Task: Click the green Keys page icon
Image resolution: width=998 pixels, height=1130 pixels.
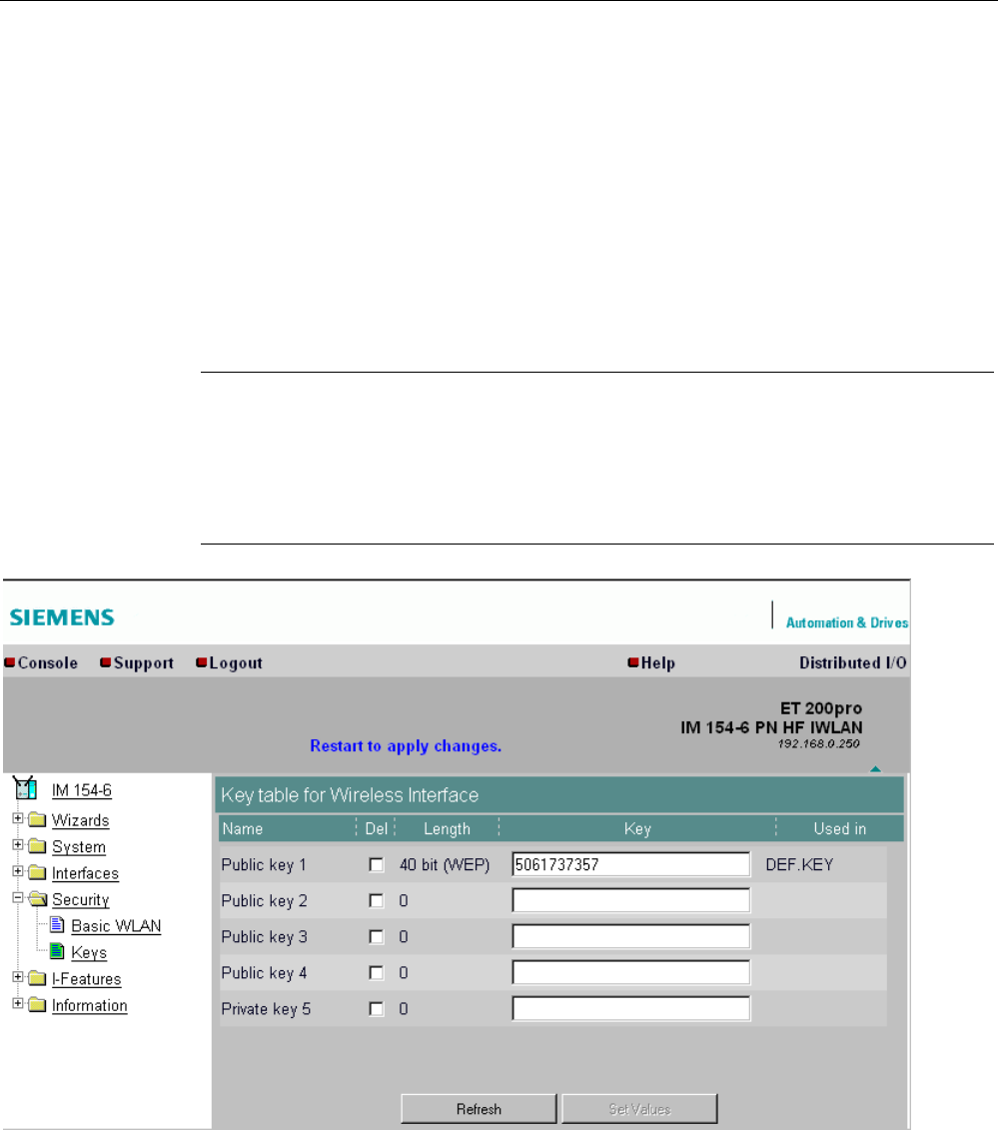Action: coord(57,952)
